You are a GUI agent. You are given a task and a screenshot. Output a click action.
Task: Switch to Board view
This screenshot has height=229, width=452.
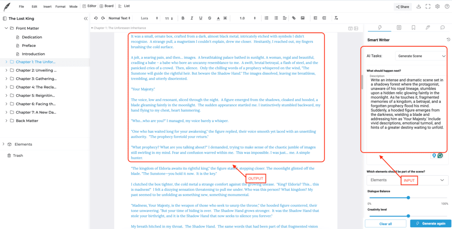pyautogui.click(x=106, y=6)
